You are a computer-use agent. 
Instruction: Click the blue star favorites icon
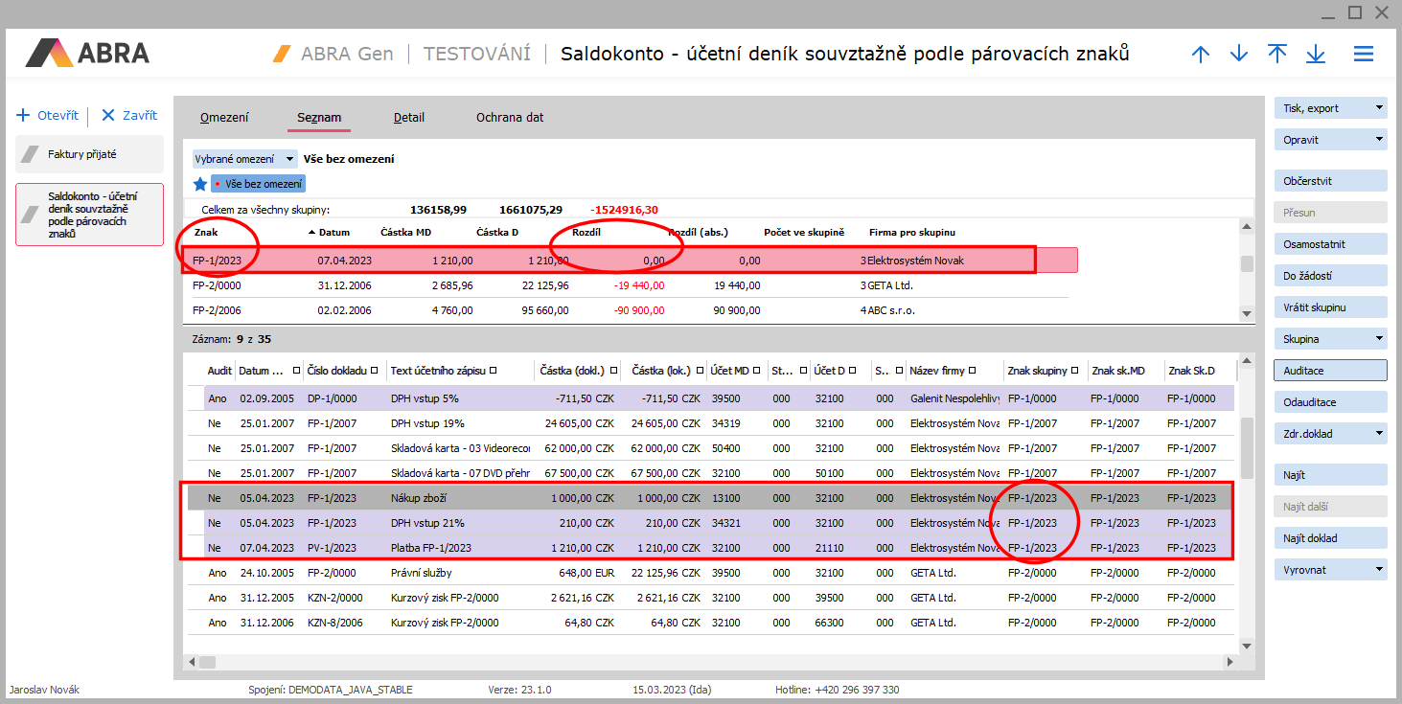tap(200, 184)
